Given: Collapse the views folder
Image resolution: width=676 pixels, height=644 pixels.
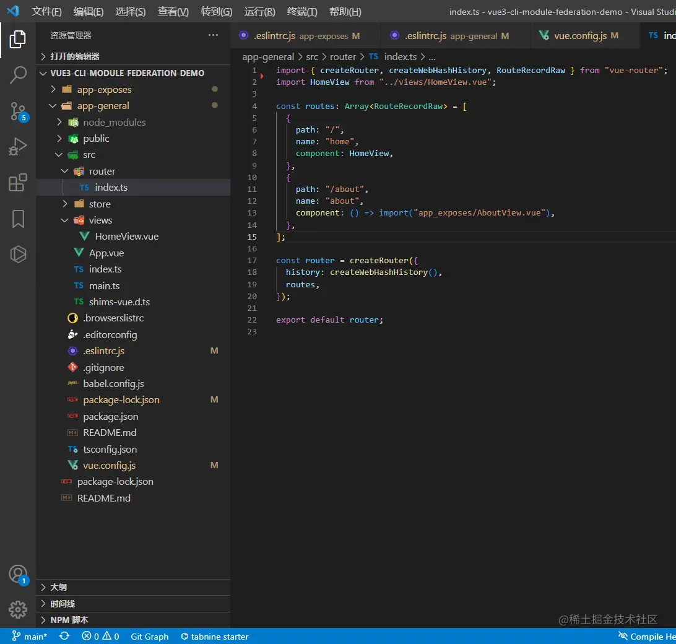Looking at the screenshot, I should pyautogui.click(x=132, y=220).
